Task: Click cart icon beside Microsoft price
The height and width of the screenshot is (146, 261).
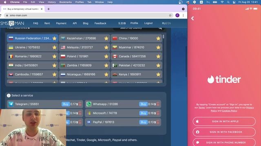Action: point(158,113)
